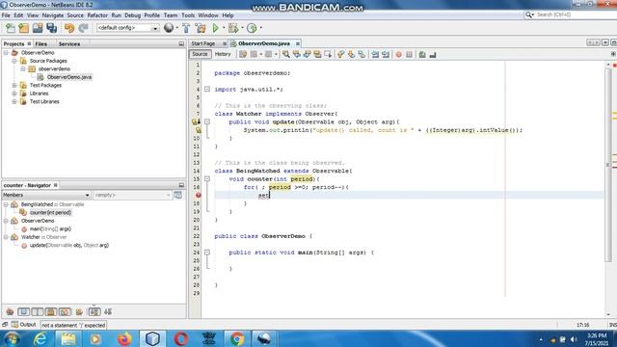Click the Find Next Occurrence icon
The image size is (617, 347).
click(307, 54)
